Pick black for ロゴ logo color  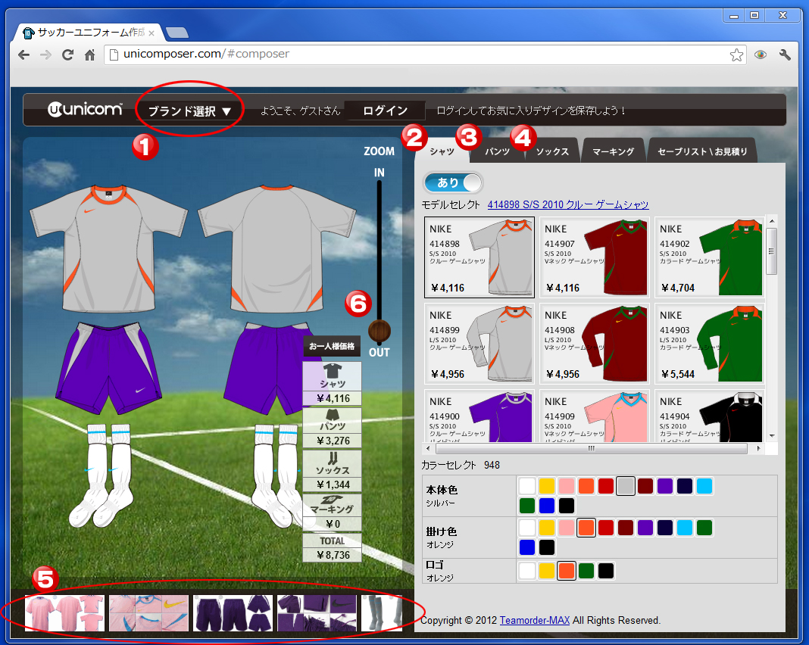(x=606, y=571)
